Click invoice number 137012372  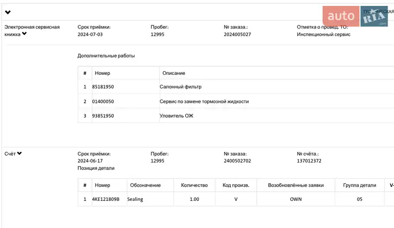pos(309,161)
